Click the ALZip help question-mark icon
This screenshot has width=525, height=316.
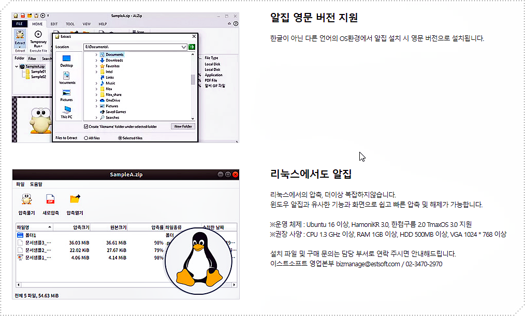pos(236,23)
